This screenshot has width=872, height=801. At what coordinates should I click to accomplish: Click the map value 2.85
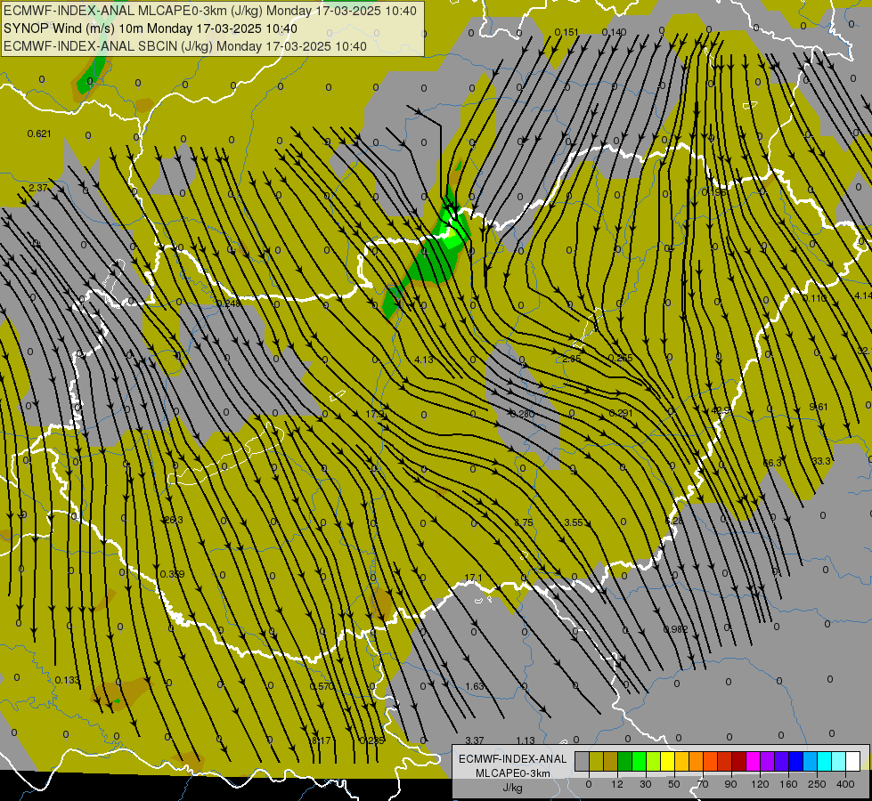point(571,359)
